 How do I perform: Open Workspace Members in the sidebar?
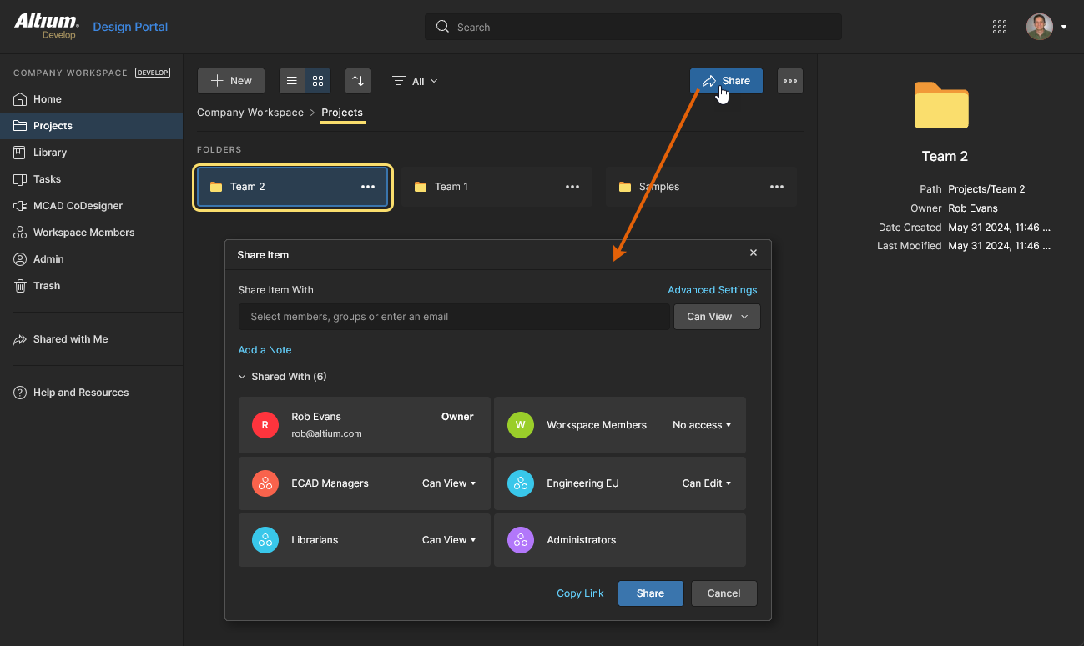[91, 233]
